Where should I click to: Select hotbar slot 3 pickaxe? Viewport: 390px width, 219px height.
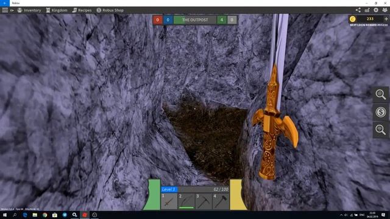pyautogui.click(x=204, y=201)
